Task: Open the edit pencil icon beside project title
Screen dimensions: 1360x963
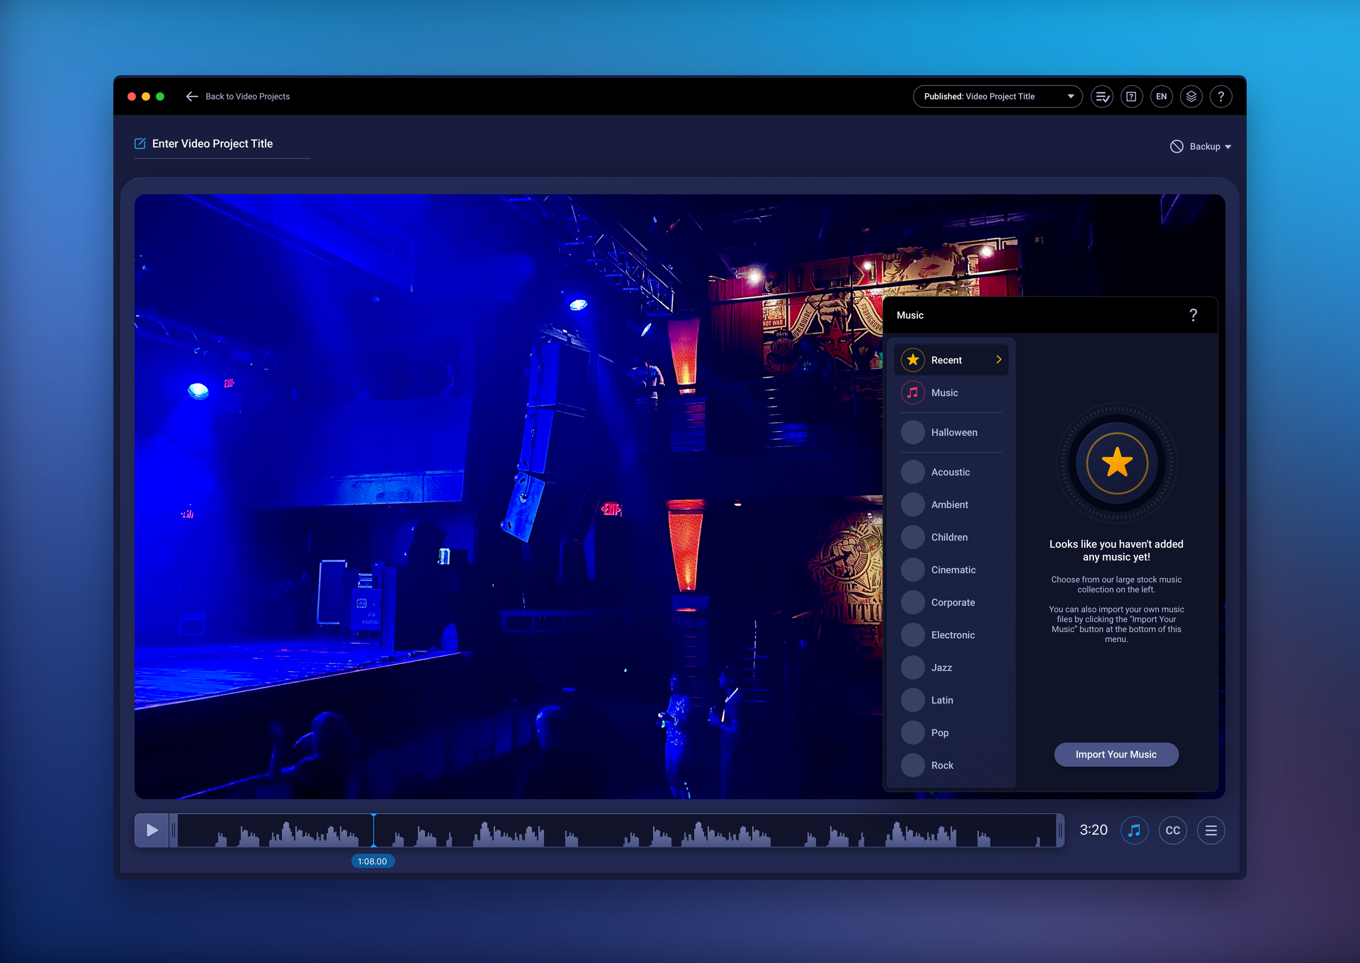Action: tap(140, 143)
